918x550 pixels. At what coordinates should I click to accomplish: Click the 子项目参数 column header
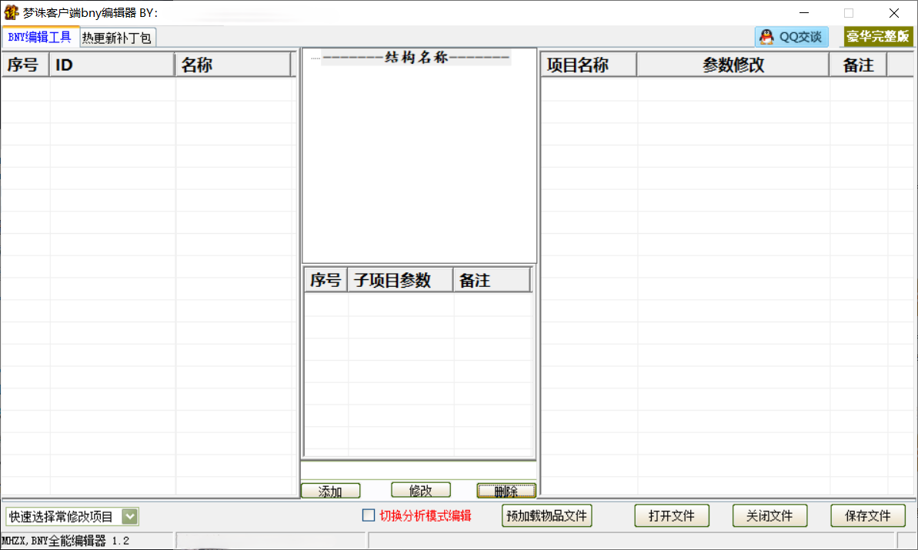(400, 281)
